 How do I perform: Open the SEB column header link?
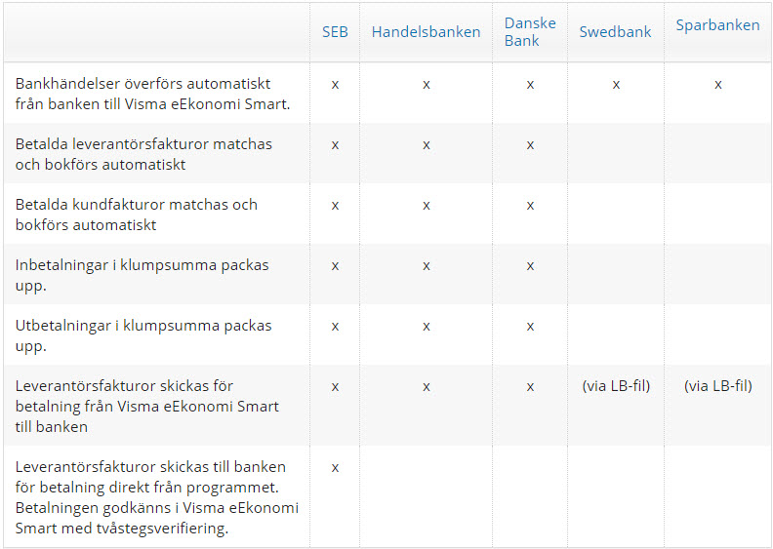[335, 32]
